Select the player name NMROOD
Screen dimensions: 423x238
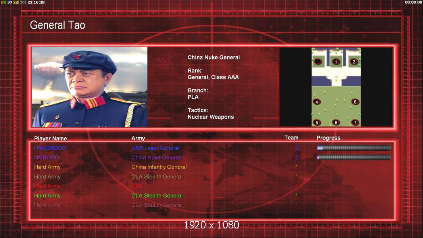(46, 157)
